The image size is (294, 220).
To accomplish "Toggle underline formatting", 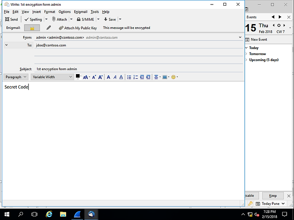I will (x=121, y=77).
